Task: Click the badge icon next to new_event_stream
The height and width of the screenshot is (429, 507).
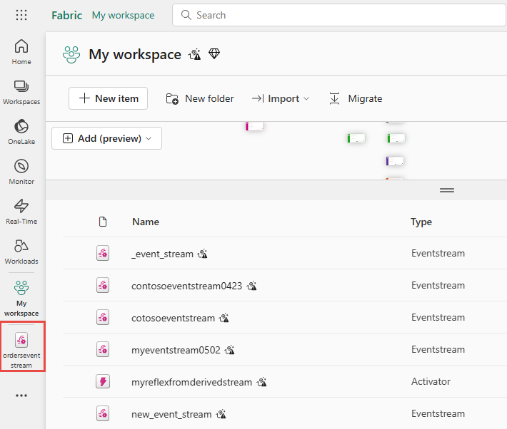Action: (221, 414)
